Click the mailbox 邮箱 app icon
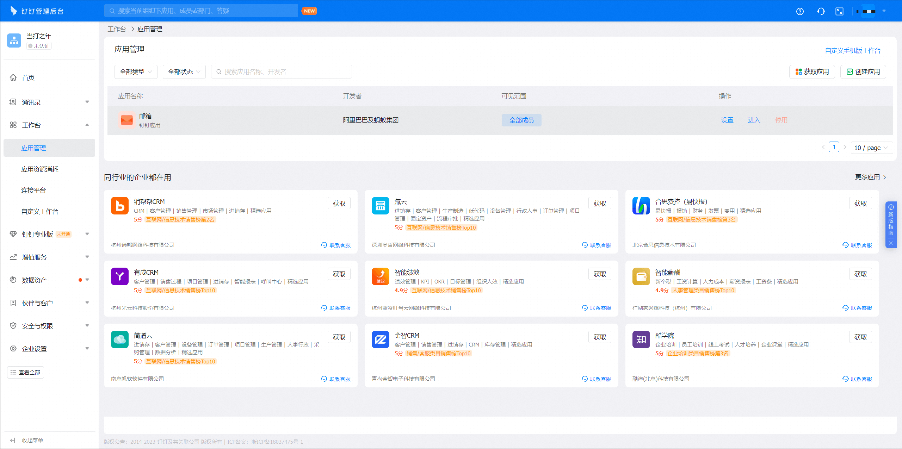Image resolution: width=902 pixels, height=449 pixels. [x=127, y=120]
